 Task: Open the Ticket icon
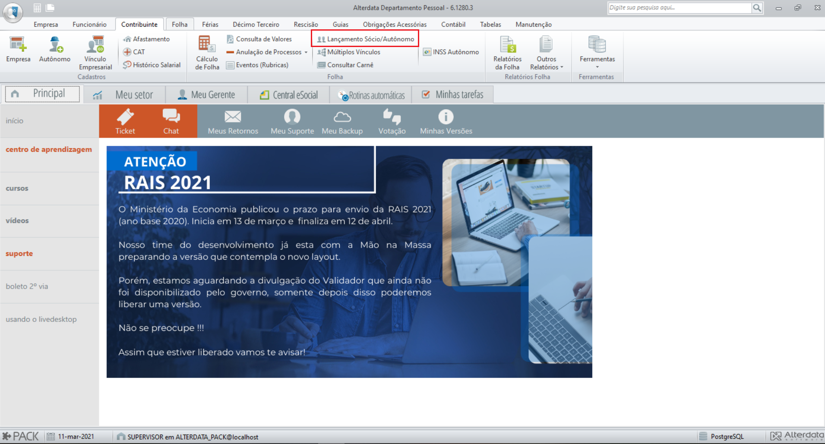(125, 121)
